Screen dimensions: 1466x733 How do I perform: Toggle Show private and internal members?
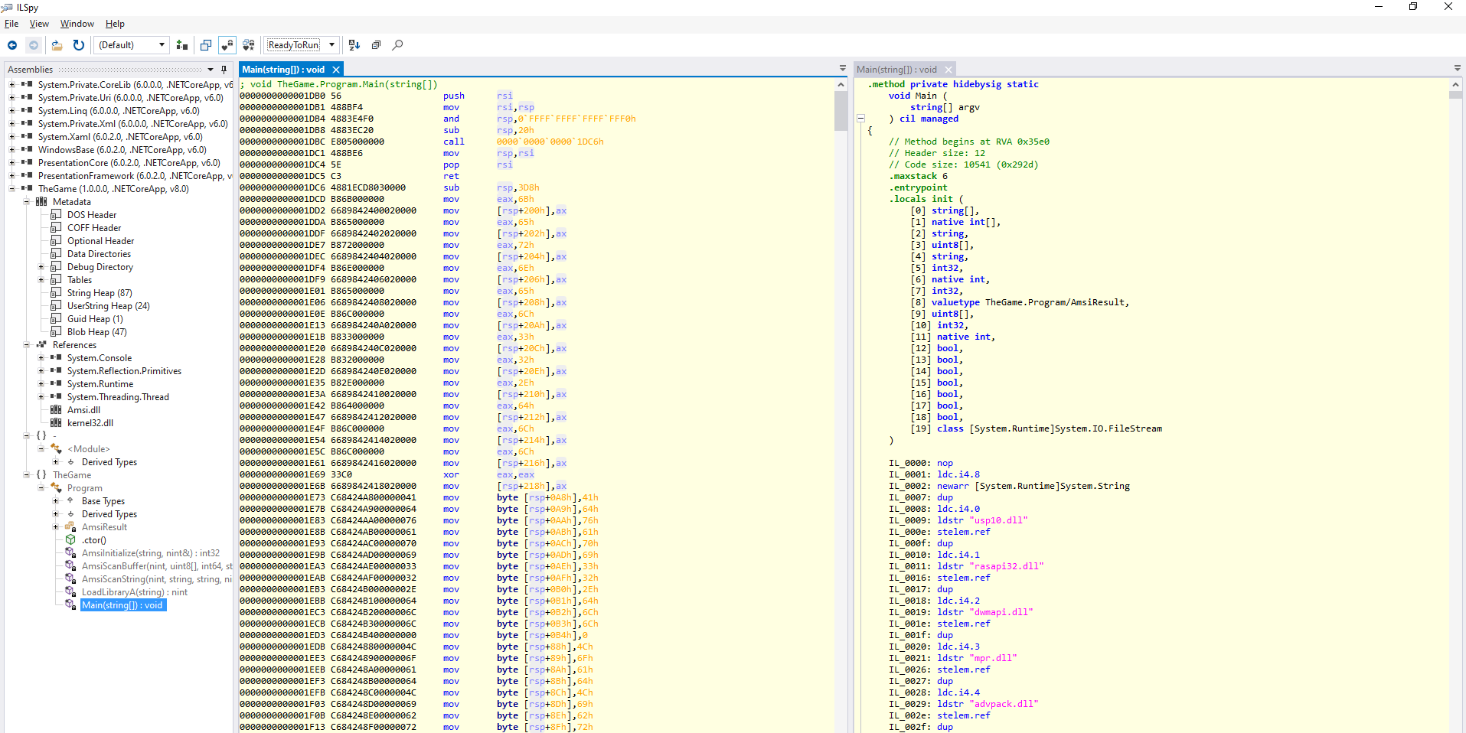227,45
